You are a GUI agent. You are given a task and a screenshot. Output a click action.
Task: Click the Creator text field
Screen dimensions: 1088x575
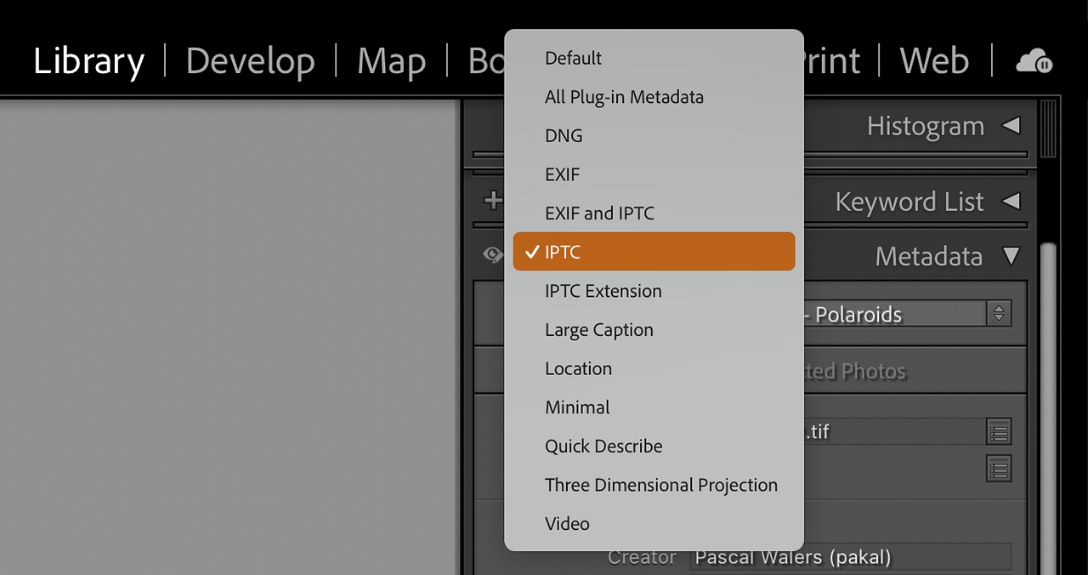click(x=850, y=558)
